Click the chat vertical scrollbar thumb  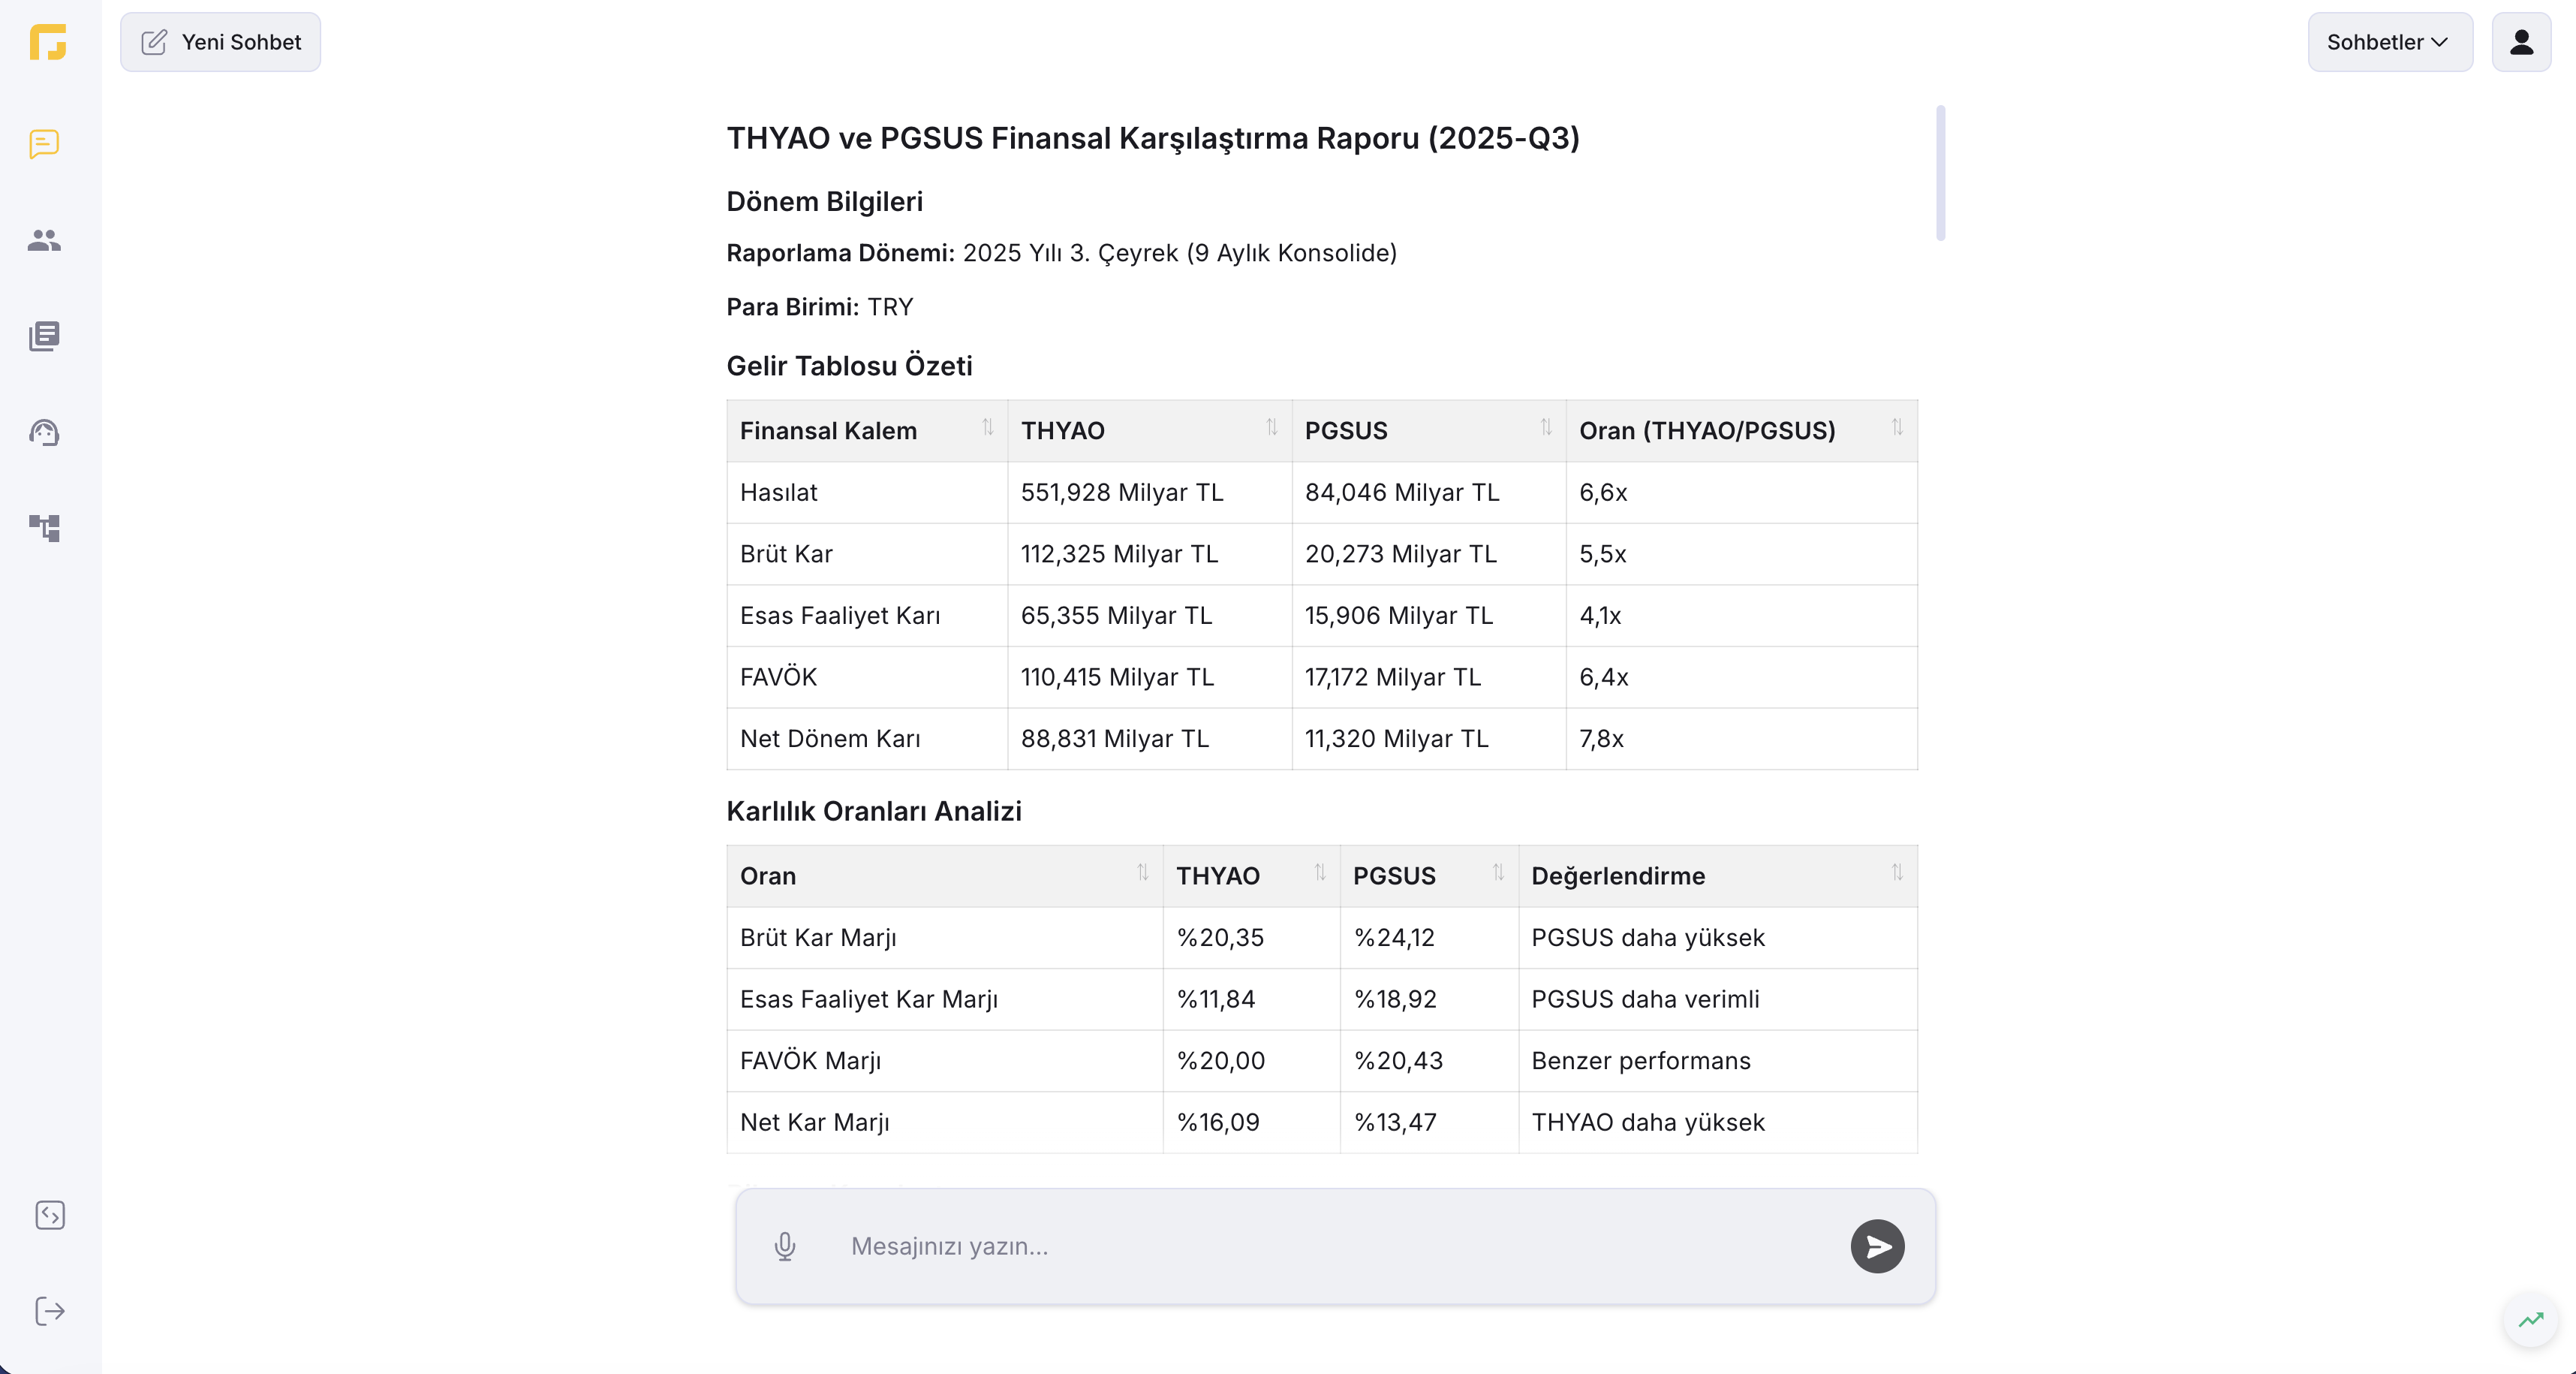[1940, 172]
